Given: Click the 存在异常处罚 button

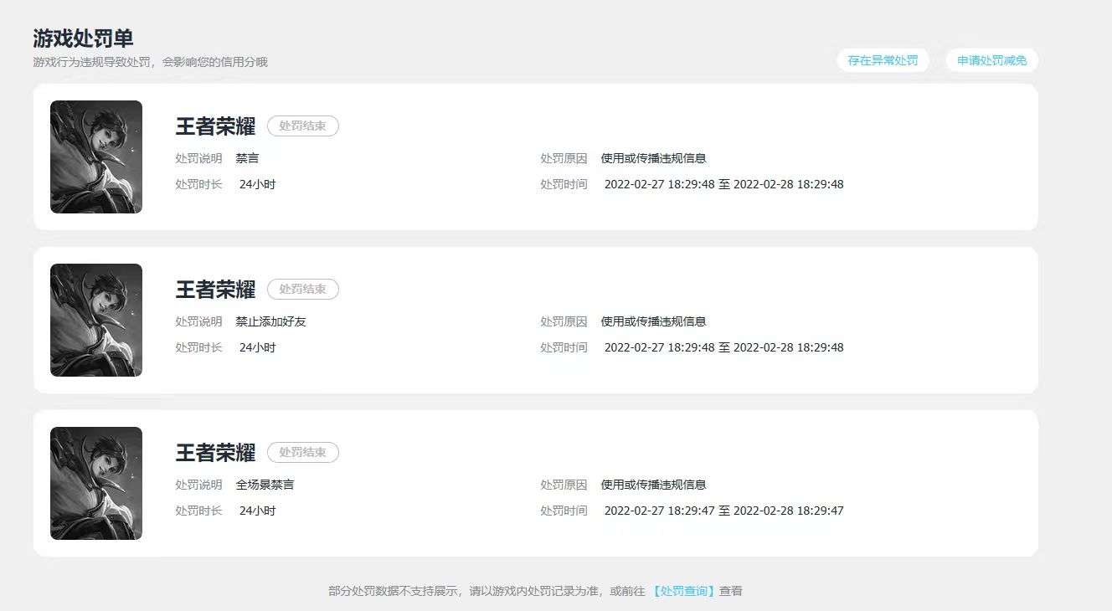Looking at the screenshot, I should [883, 60].
